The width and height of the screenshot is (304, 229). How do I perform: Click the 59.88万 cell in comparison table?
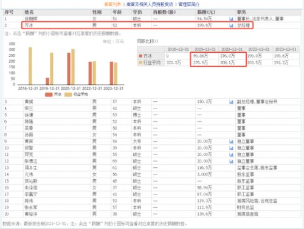click(x=201, y=56)
